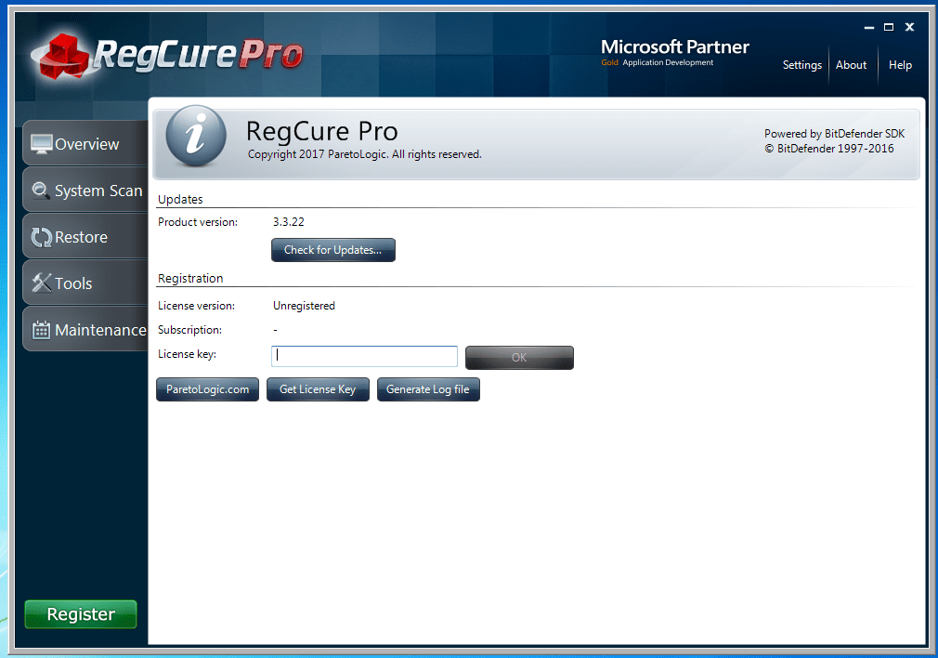Click the System Scan magnifier icon

41,190
